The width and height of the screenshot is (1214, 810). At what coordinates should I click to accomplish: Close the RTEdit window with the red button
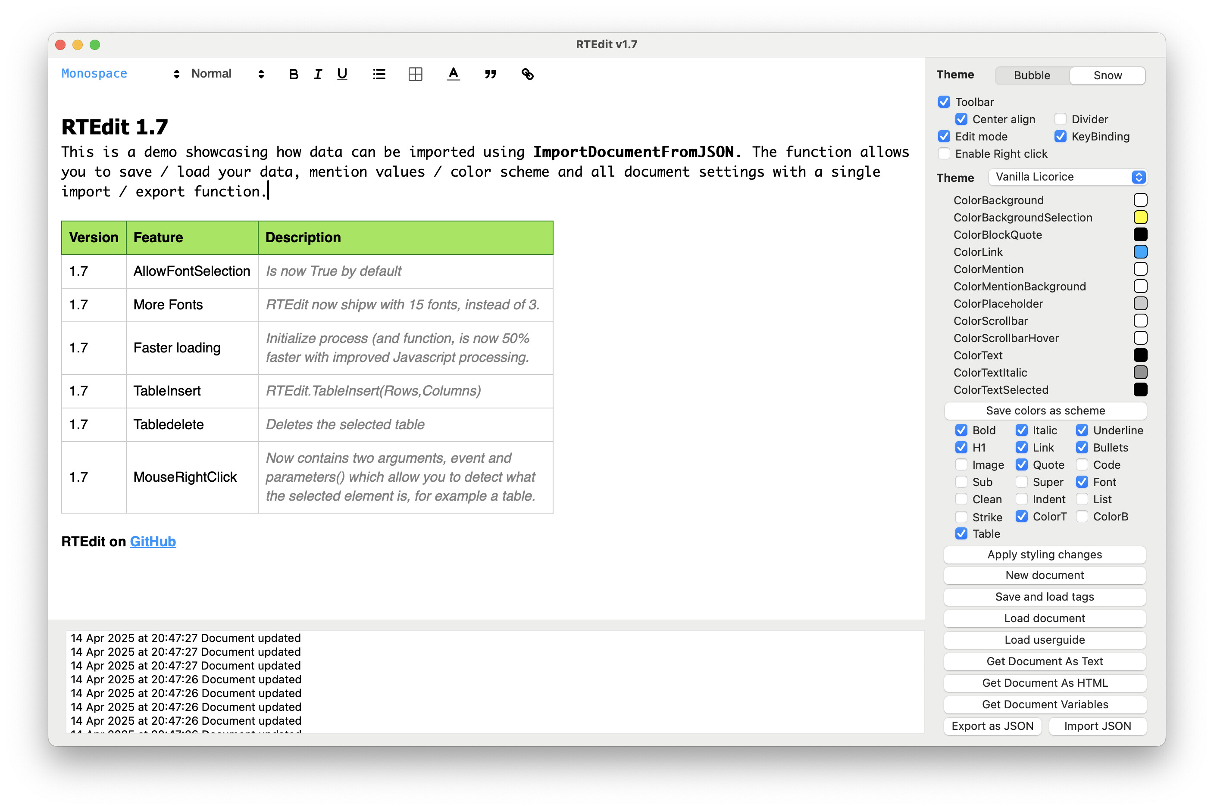[x=60, y=44]
